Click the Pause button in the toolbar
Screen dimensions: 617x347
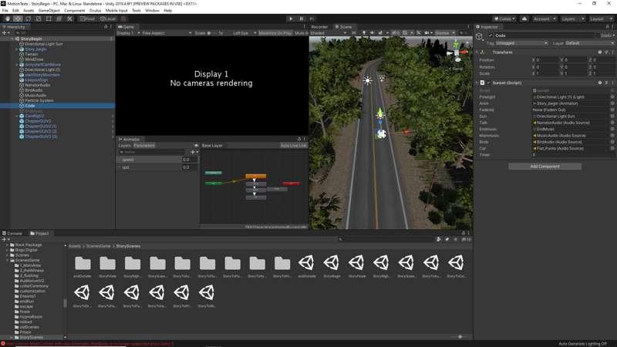302,19
